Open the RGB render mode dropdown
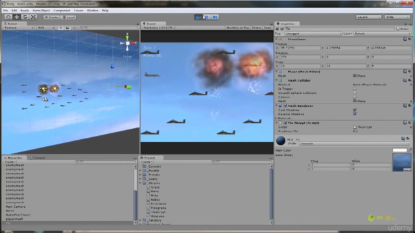The width and height of the screenshot is (415, 233). 45,28
